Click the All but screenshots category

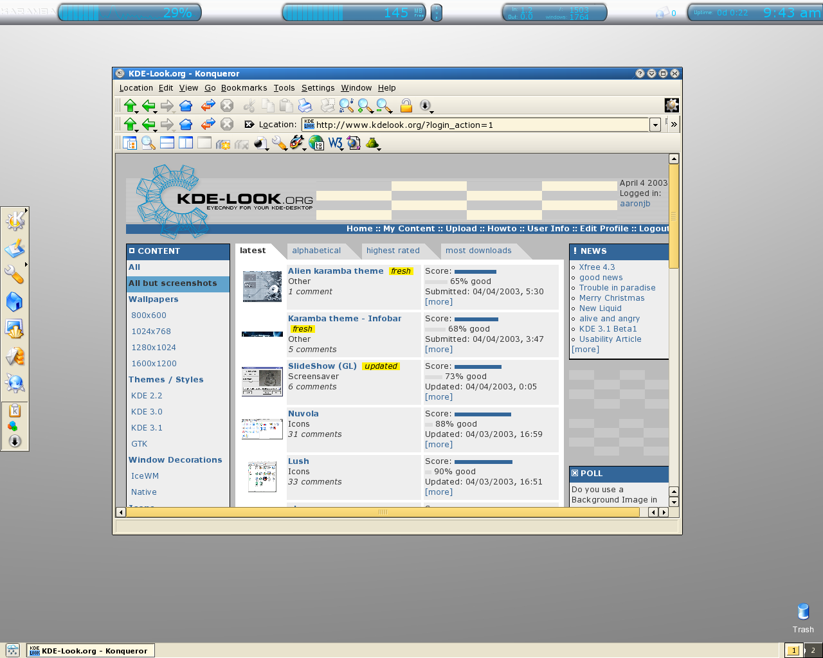(x=178, y=283)
